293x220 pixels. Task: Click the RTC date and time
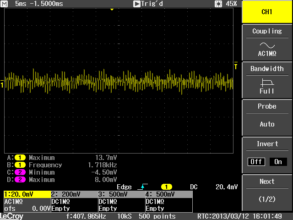pyautogui.click(x=239, y=216)
